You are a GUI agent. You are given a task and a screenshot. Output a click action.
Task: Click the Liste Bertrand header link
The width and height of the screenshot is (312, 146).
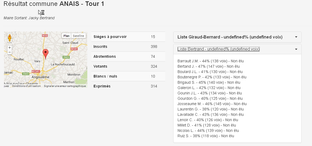[219, 49]
